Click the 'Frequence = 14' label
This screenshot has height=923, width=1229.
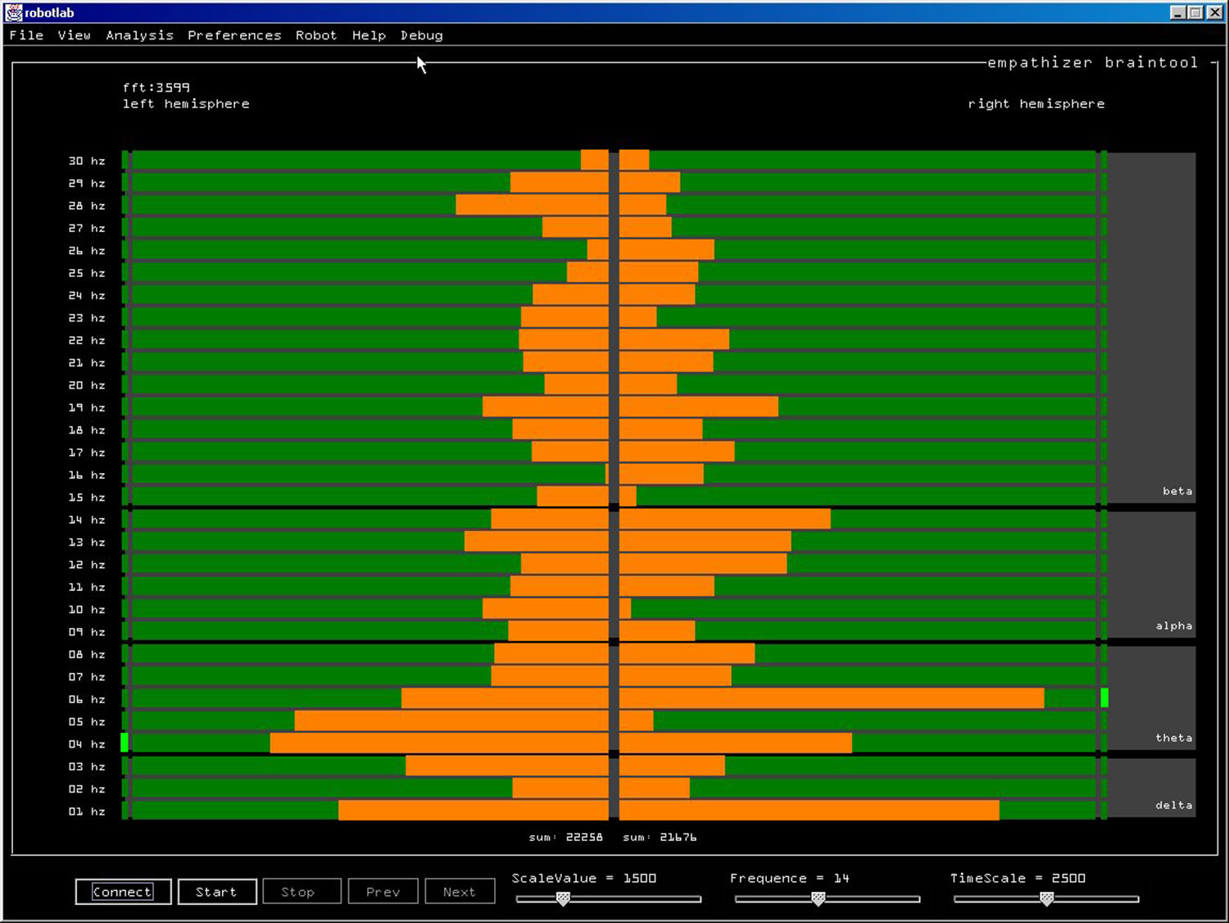pyautogui.click(x=790, y=878)
